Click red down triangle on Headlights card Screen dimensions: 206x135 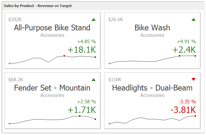click(x=194, y=79)
